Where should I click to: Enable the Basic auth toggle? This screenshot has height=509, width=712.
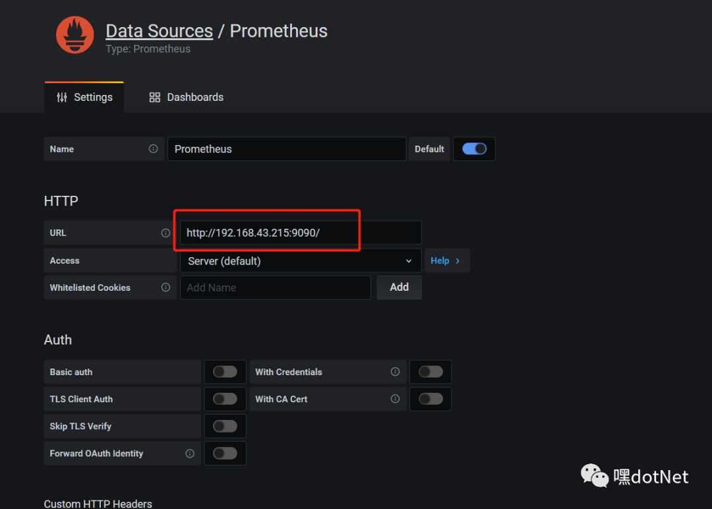point(225,372)
